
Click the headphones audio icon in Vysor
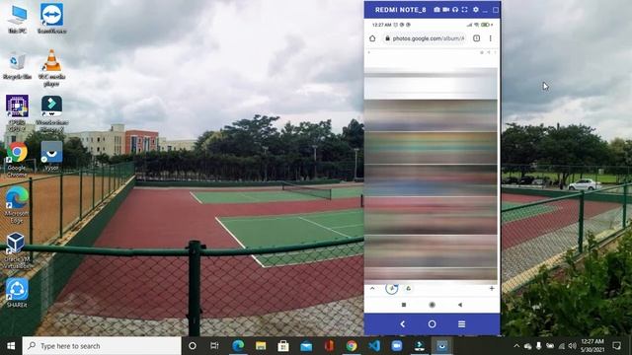tap(455, 10)
